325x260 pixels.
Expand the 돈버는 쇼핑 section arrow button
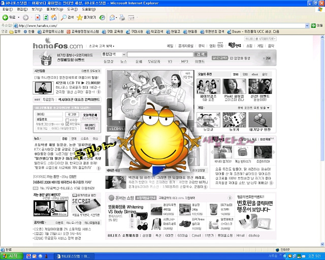230,198
